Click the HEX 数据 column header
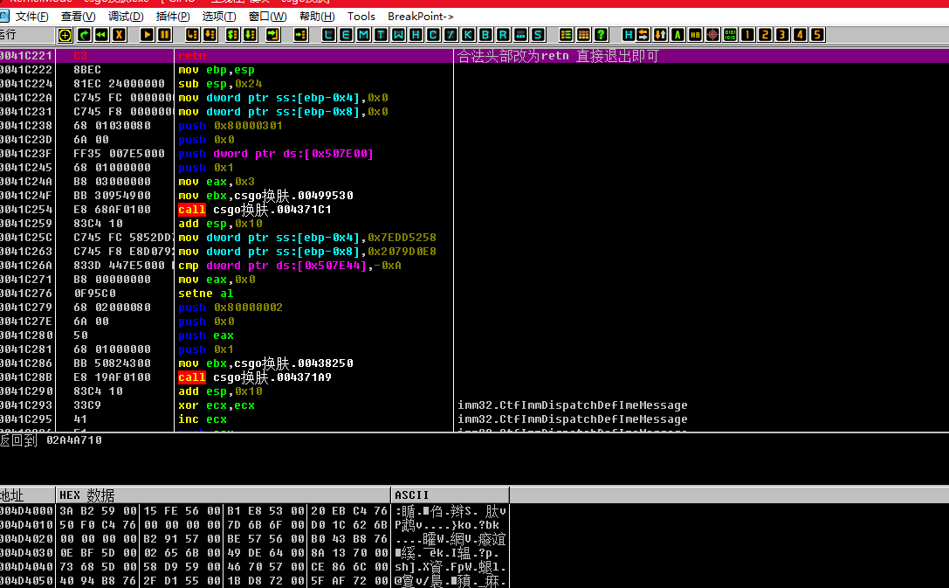Viewport: 949px width, 588px height. click(223, 495)
